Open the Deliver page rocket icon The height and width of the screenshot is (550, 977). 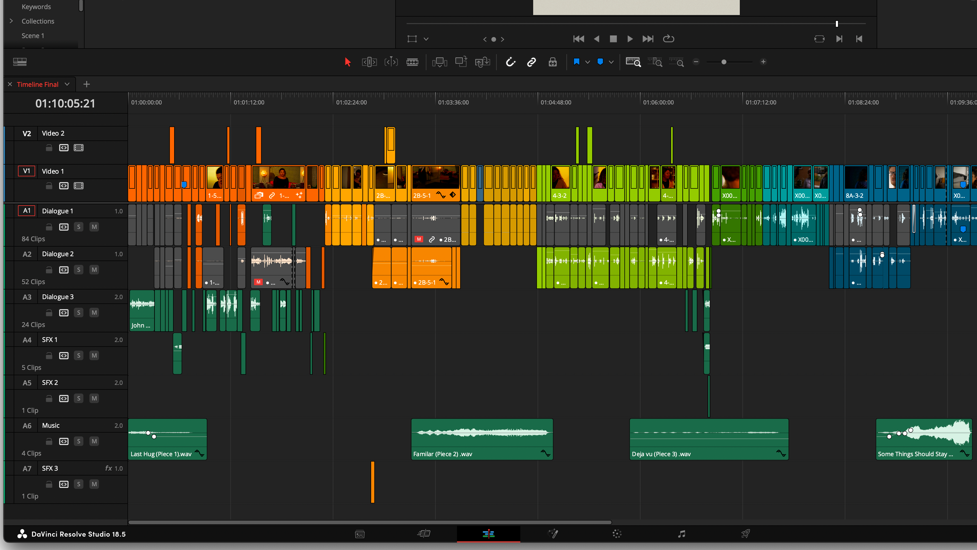746,534
